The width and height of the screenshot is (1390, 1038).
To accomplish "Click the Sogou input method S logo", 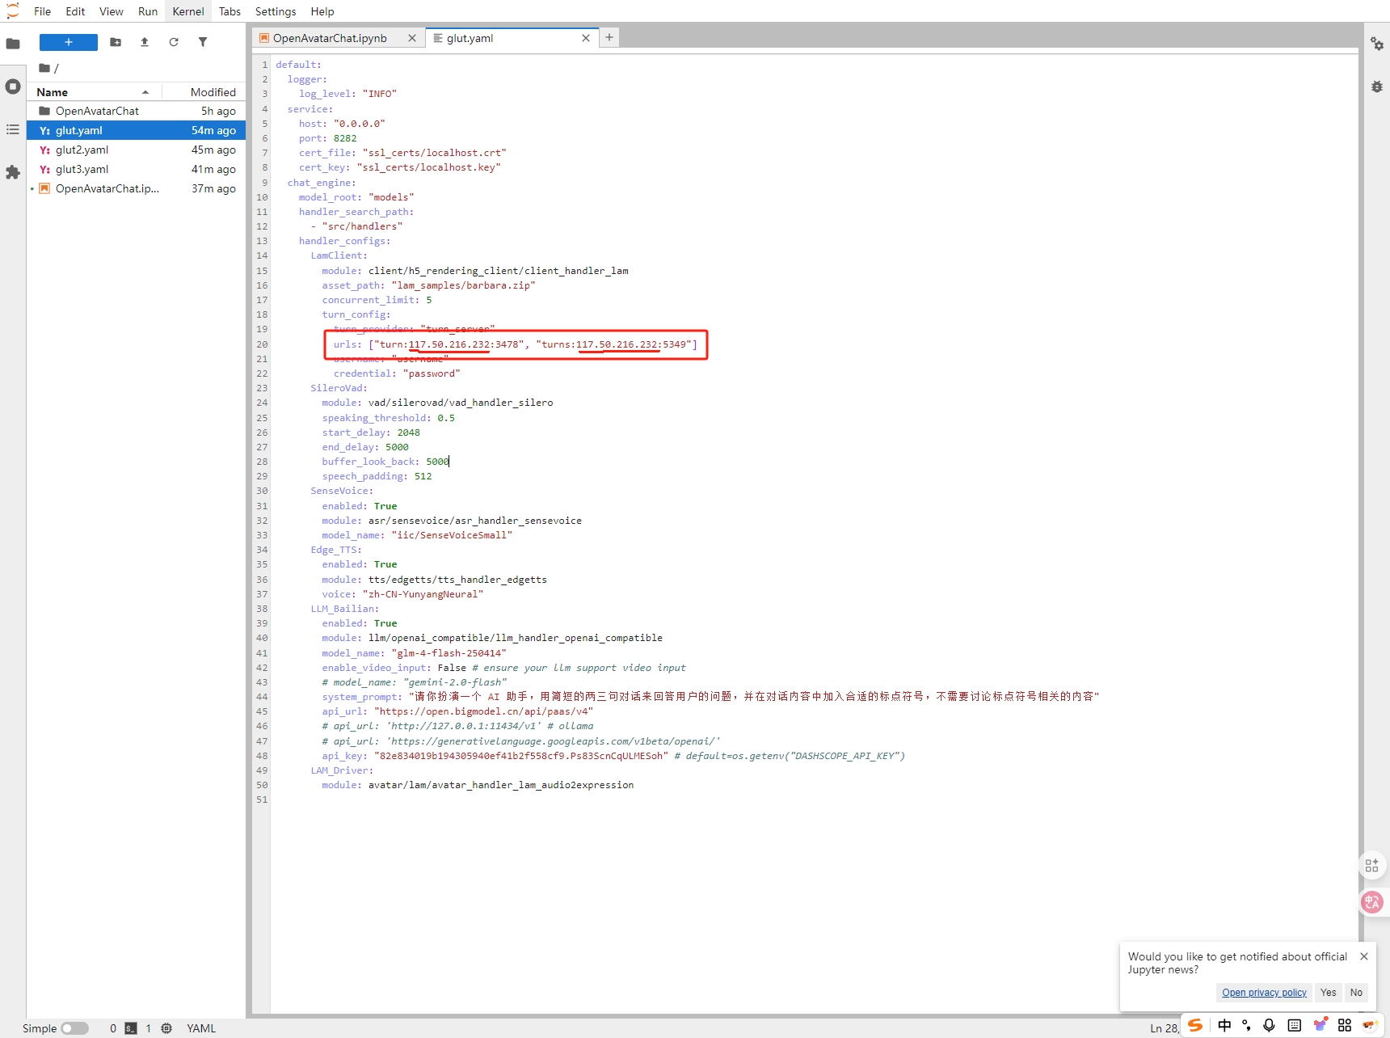I will coord(1195,1025).
